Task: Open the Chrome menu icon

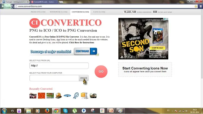Action: tap(201, 6)
